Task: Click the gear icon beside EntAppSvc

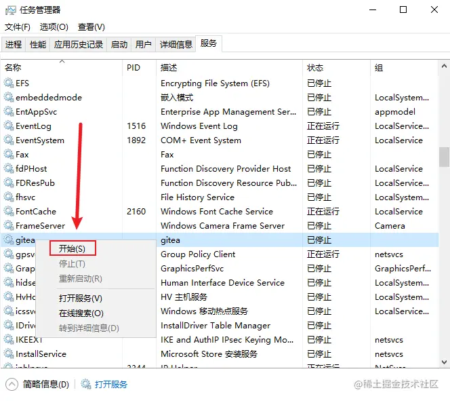Action: 9,112
